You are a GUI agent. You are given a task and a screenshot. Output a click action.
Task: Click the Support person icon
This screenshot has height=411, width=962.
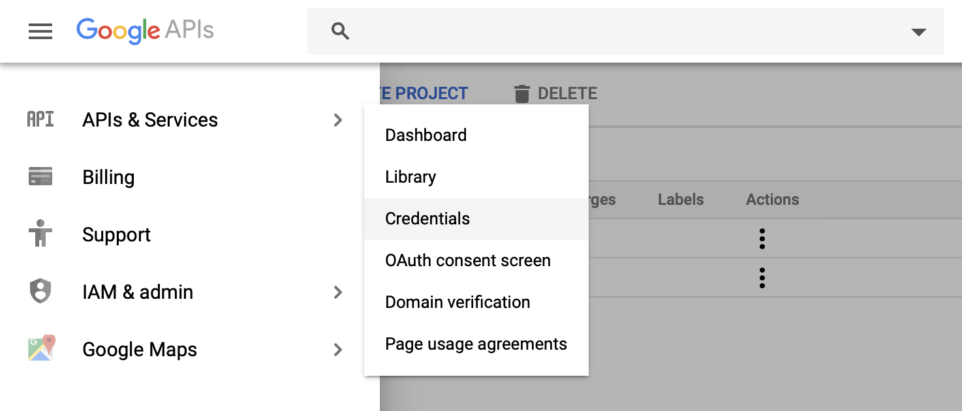click(40, 234)
